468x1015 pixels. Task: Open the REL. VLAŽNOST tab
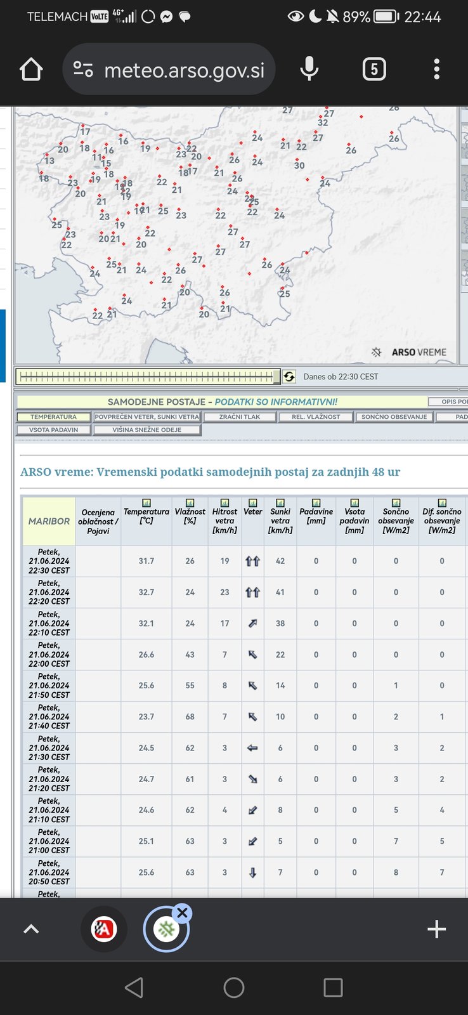click(x=316, y=417)
